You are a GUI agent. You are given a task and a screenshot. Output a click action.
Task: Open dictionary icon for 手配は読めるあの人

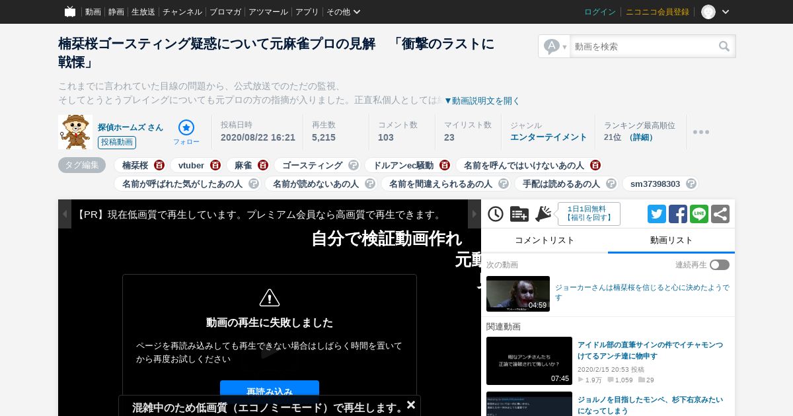pos(611,184)
